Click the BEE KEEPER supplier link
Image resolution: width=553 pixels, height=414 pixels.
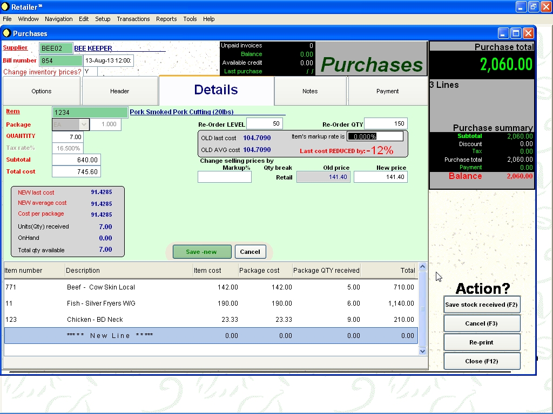93,49
